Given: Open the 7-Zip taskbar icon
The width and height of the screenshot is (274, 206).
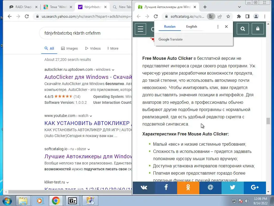Looking at the screenshot, I should point(72,201).
